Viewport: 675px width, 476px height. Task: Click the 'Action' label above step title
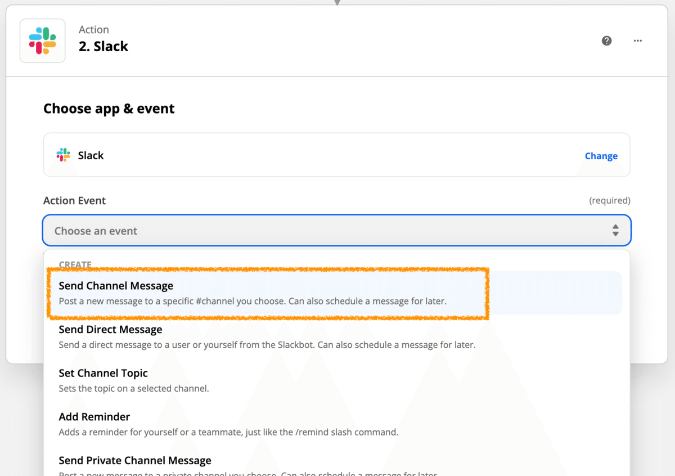pos(94,30)
